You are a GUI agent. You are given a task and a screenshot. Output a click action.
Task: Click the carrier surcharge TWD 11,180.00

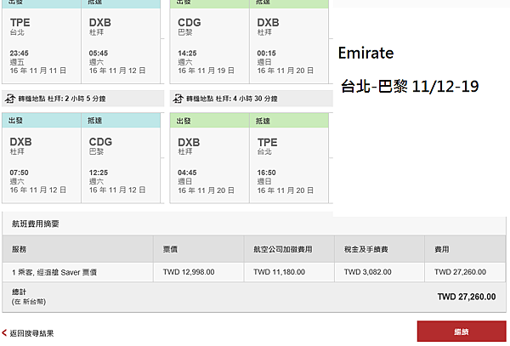279,272
